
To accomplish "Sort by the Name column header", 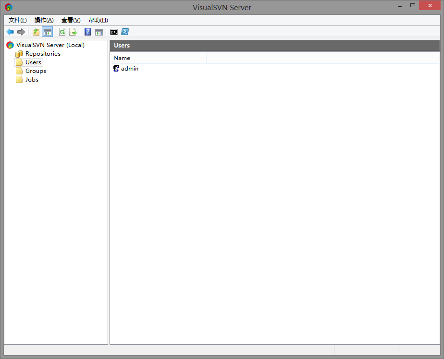I will (x=158, y=58).
